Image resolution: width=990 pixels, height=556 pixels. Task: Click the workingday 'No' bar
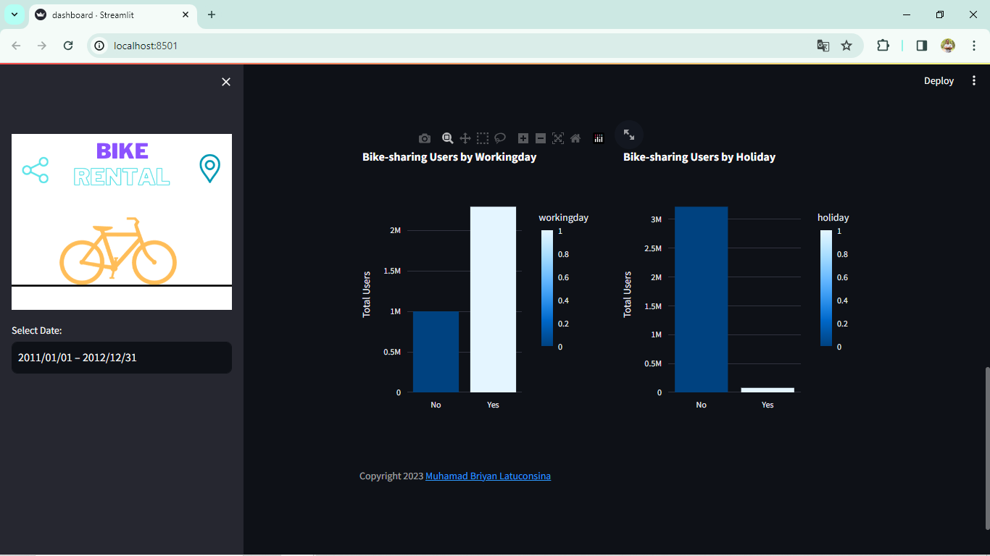[436, 352]
